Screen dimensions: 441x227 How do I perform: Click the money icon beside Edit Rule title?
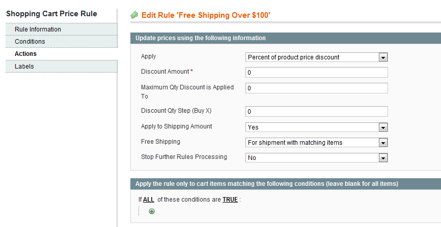tap(134, 15)
